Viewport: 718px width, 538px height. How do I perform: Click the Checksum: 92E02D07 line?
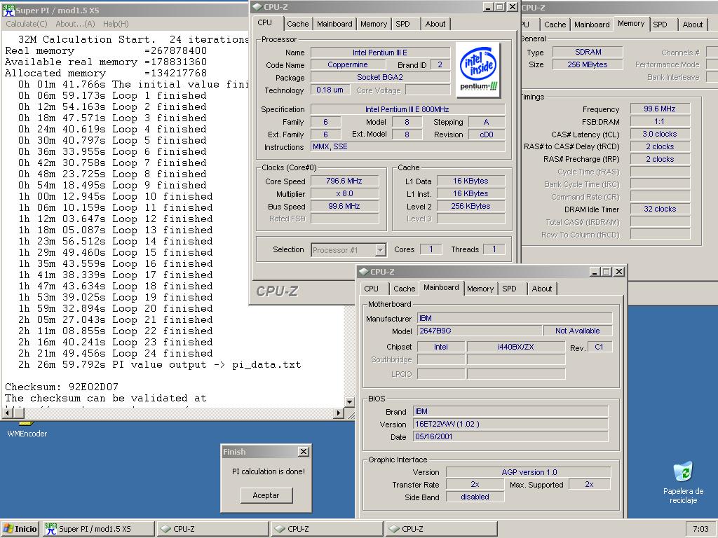click(x=62, y=387)
